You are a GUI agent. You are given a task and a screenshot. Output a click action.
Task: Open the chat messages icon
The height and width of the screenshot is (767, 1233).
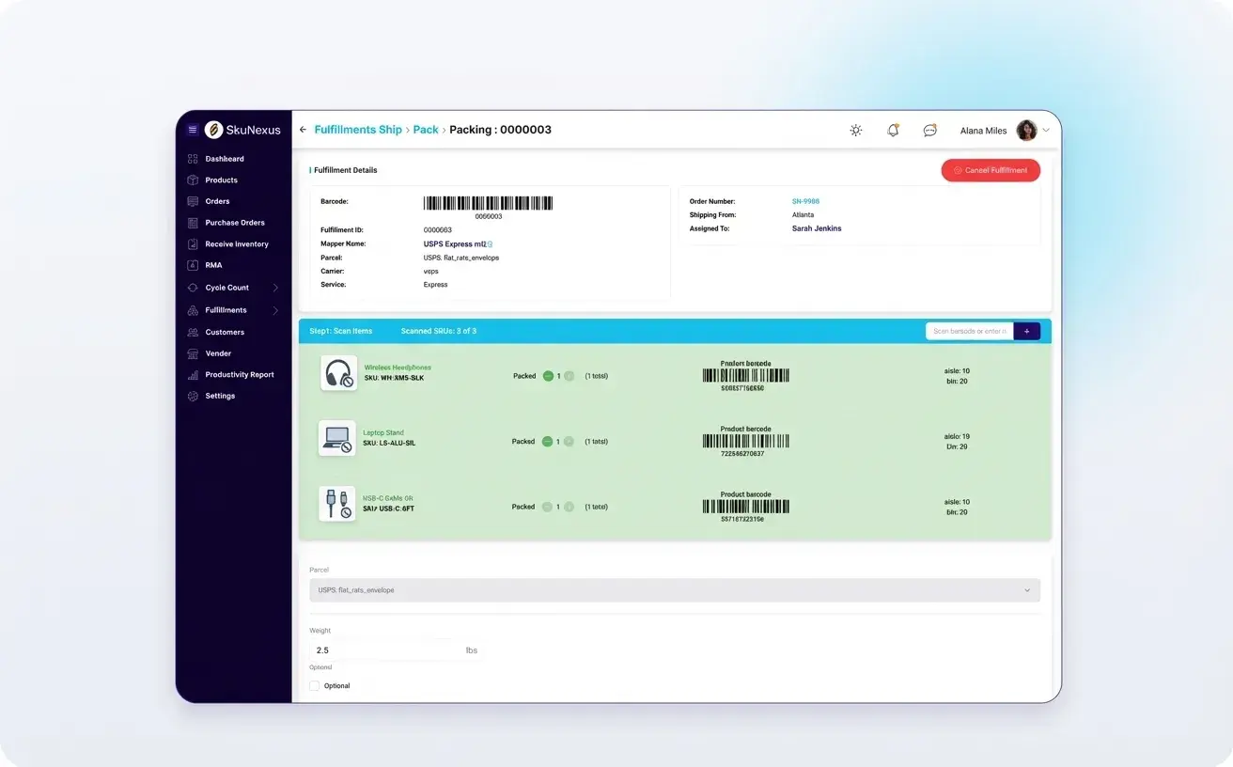[x=929, y=131]
